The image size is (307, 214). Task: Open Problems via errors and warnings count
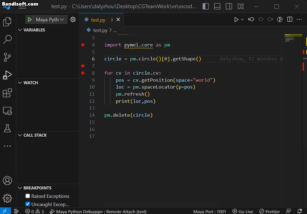coord(35,212)
